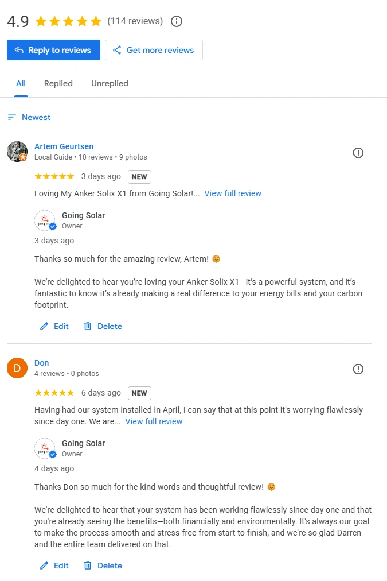The image size is (387, 581).
Task: Select the Unreplied tab
Action: (x=110, y=83)
